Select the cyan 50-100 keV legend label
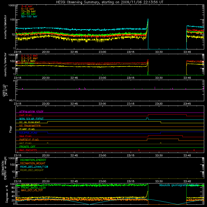 coord(29,17)
